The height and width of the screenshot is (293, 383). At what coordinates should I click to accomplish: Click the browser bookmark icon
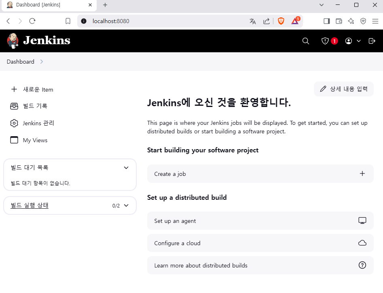[x=68, y=21]
